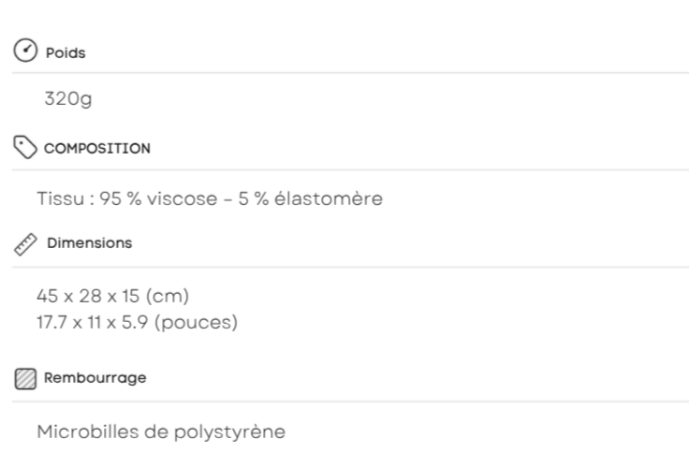Click the word élastomère in composition
This screenshot has width=689, height=468.
tap(329, 198)
